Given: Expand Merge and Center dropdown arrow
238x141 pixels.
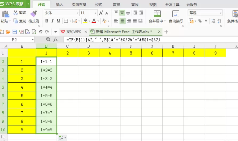Looking at the screenshot, I should 165,21.
